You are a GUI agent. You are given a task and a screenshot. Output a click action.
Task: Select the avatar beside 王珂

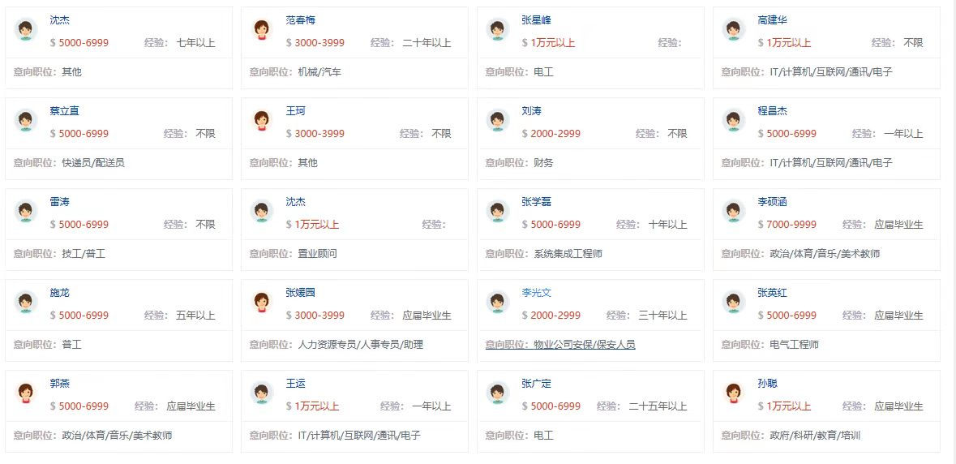pos(262,121)
